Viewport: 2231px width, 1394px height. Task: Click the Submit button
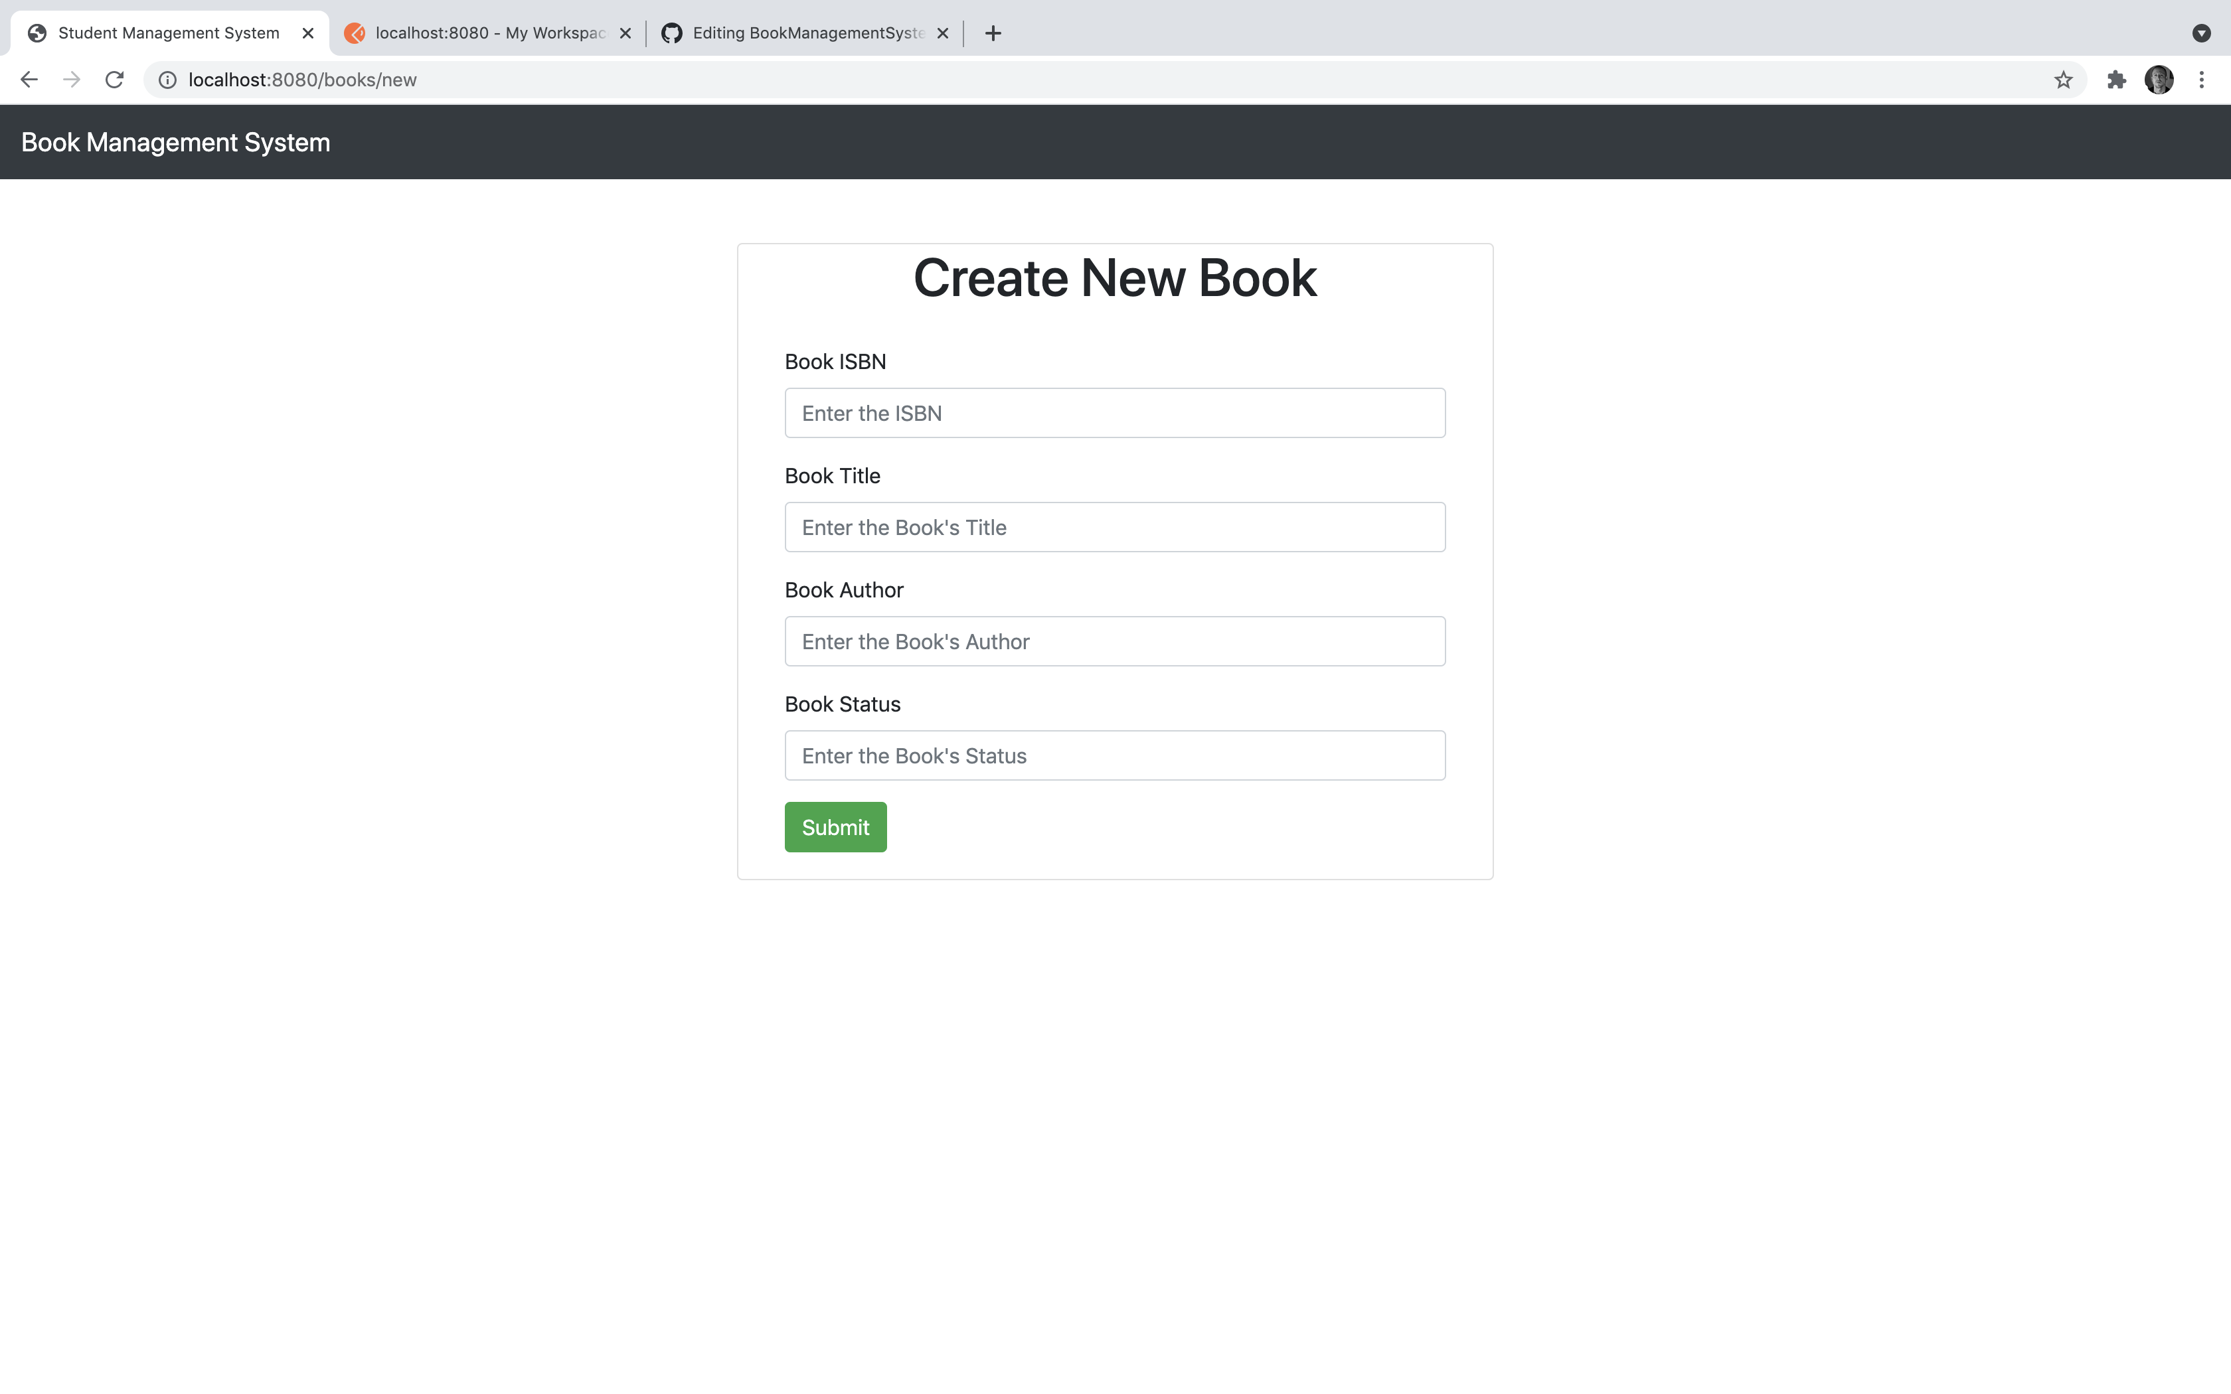(x=835, y=826)
